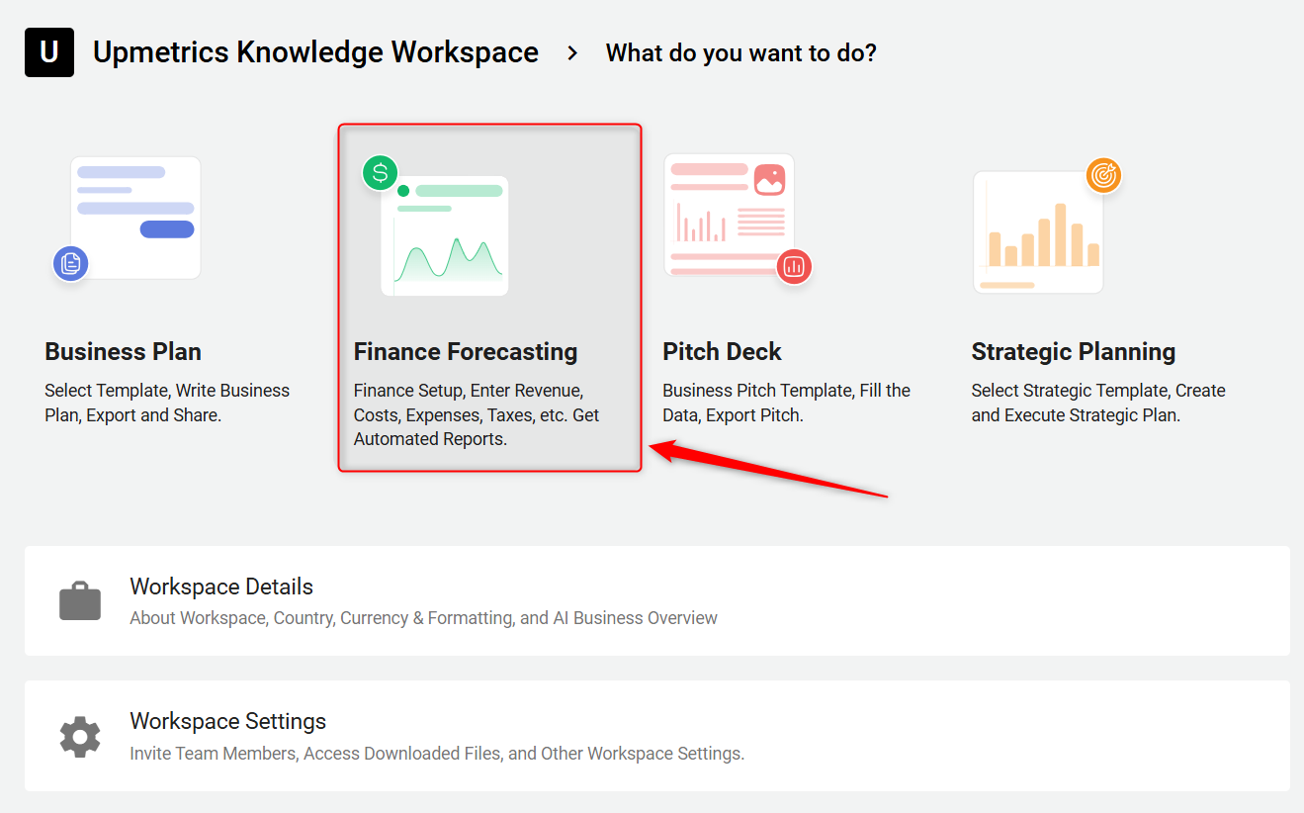Select the Business Plan heading

tap(124, 352)
